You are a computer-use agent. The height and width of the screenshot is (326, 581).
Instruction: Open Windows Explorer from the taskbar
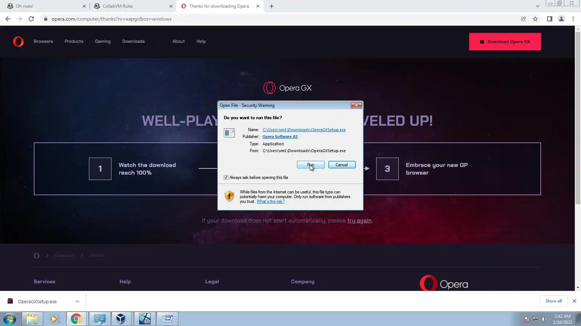click(32, 319)
